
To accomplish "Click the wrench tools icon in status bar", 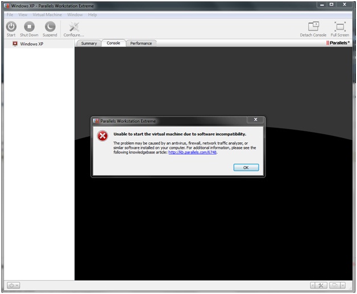I will 321,285.
